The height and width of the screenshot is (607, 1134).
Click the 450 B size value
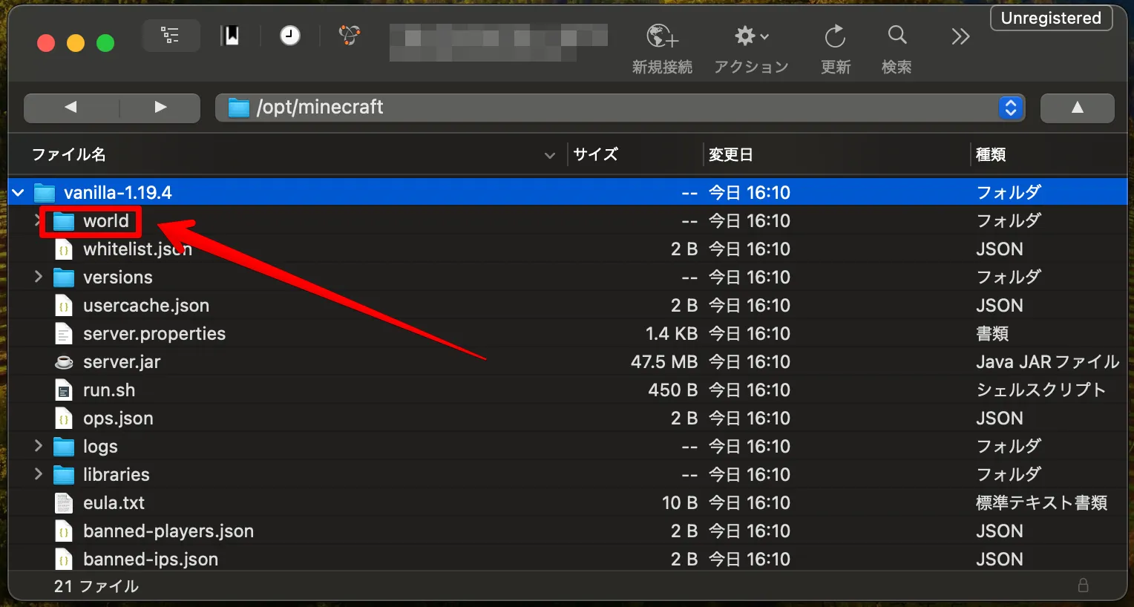point(673,390)
